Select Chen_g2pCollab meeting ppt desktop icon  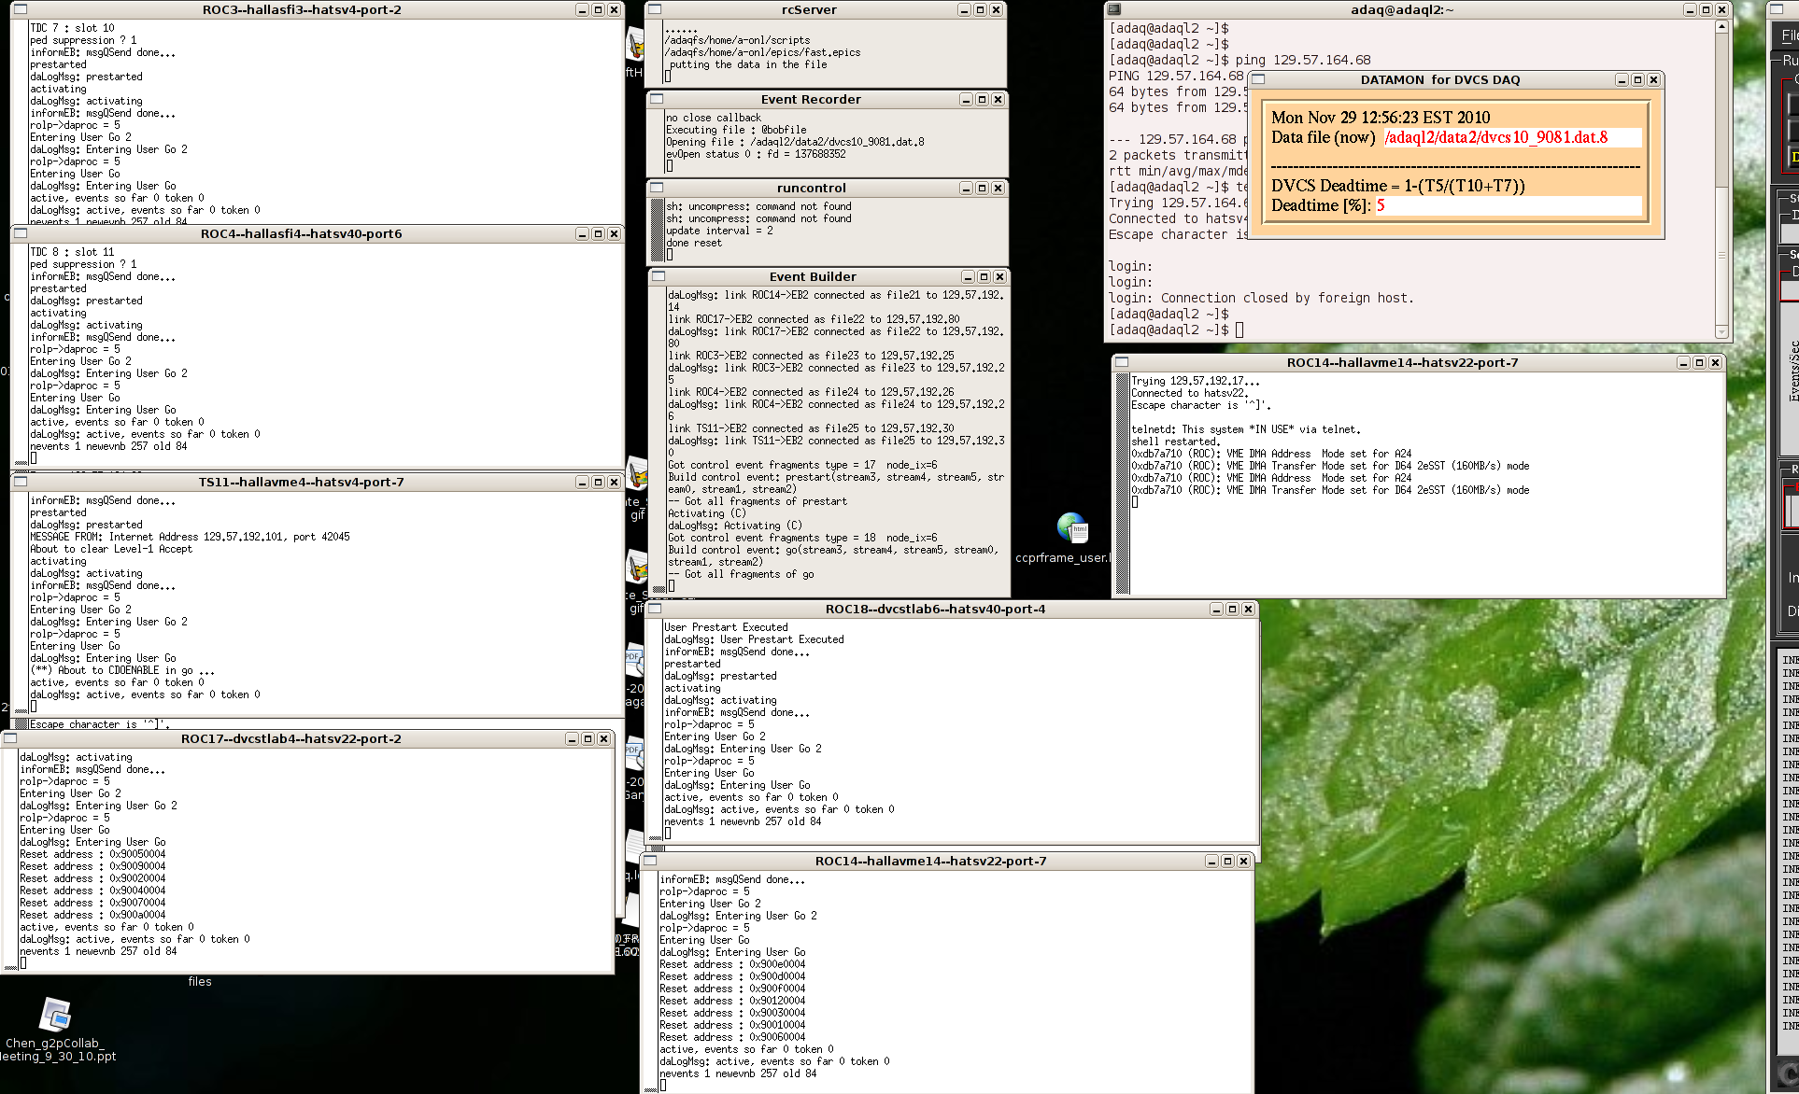click(x=56, y=1014)
